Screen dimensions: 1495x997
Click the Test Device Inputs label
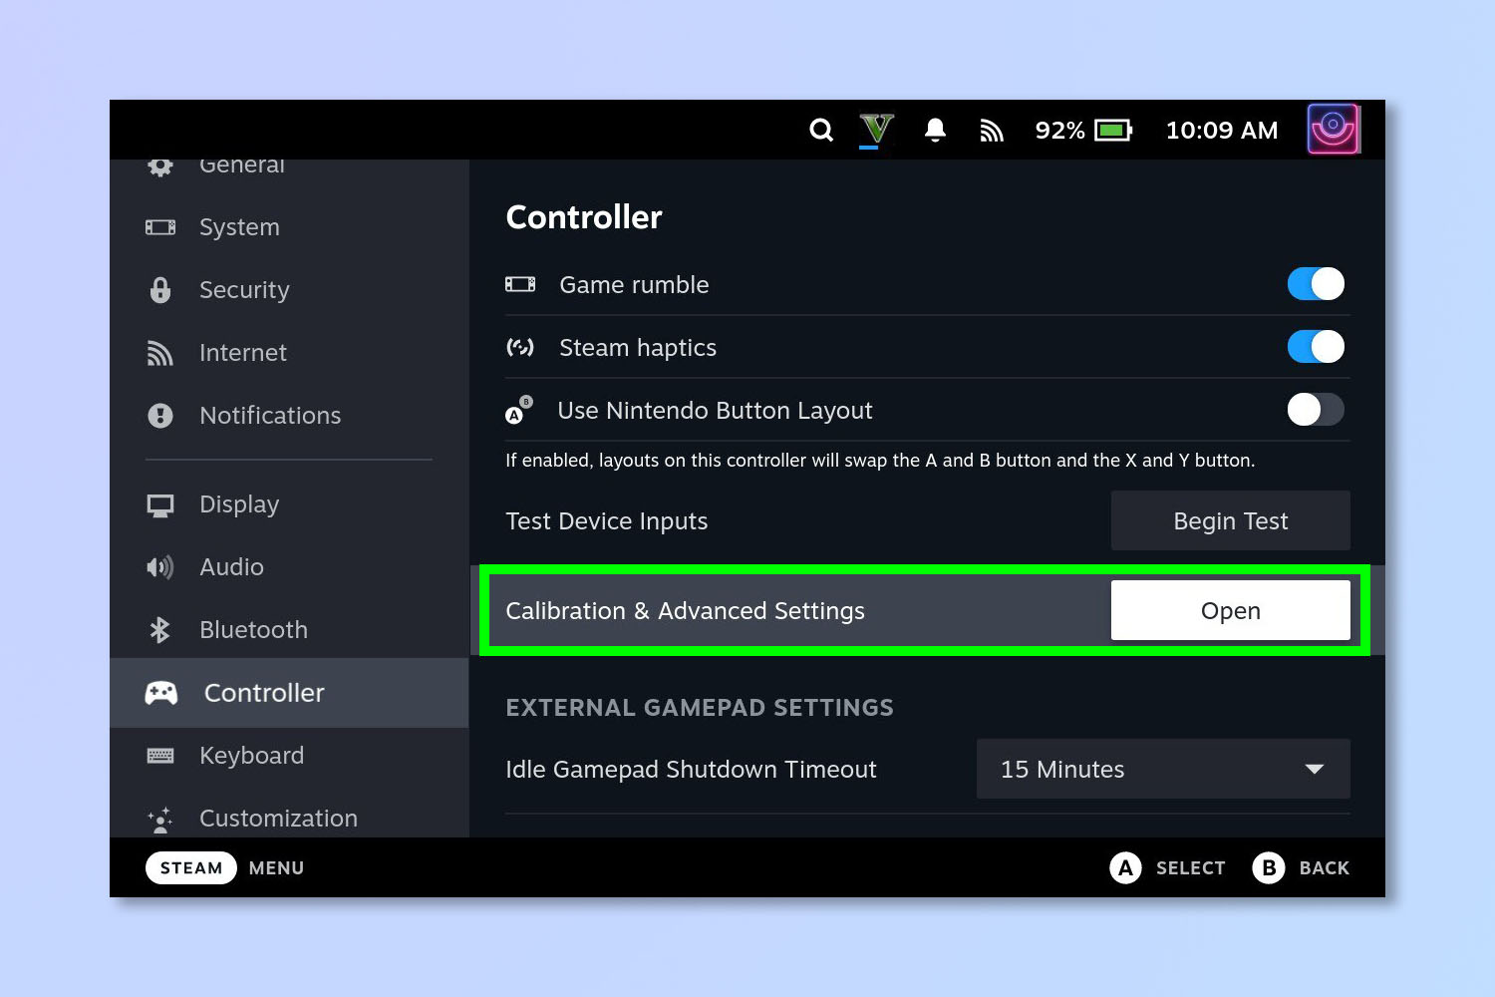607,521
